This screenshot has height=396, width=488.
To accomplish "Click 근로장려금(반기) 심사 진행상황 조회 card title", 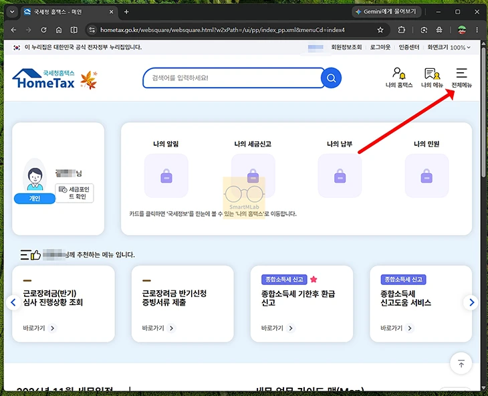I will 53,298.
